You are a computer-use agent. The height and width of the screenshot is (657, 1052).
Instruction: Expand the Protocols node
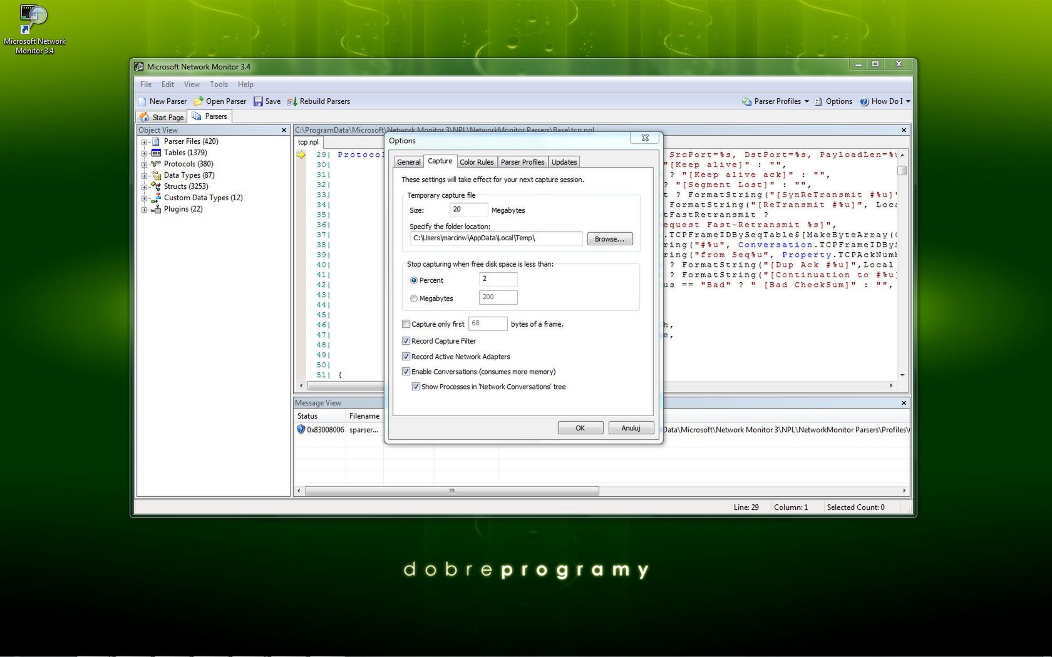point(144,165)
